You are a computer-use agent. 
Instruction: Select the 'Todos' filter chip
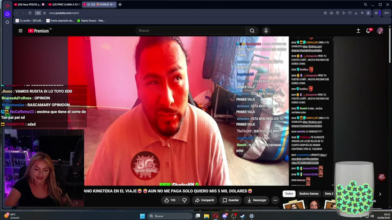[289, 194]
